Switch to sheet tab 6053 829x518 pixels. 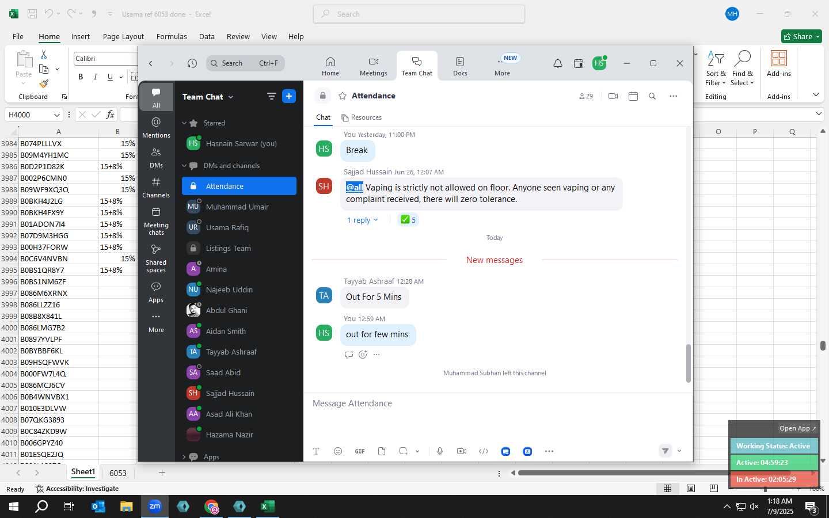[118, 473]
